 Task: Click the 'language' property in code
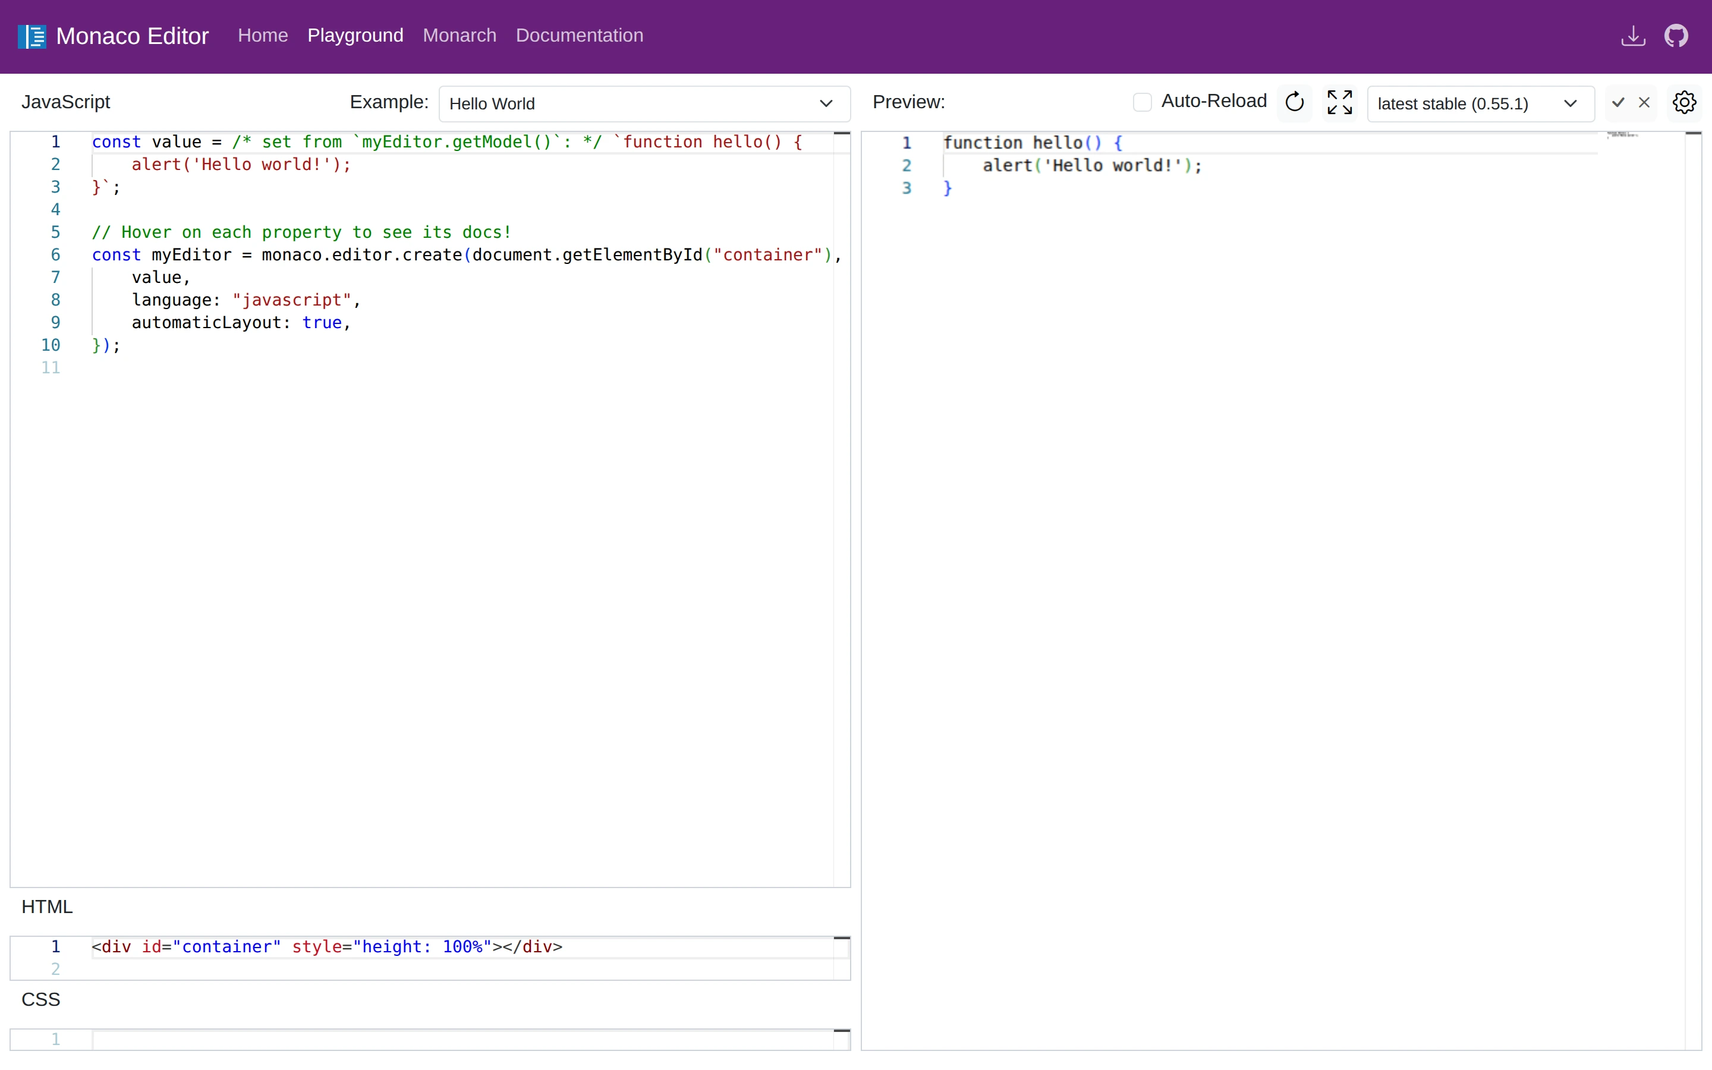click(x=172, y=300)
